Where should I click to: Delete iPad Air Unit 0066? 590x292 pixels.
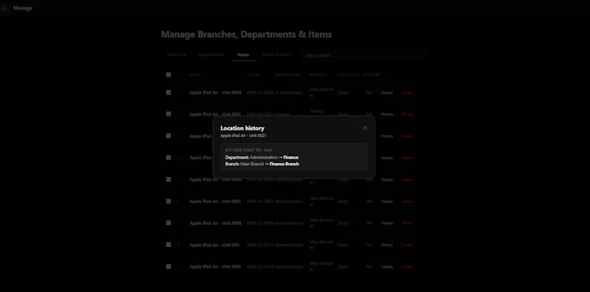[407, 180]
